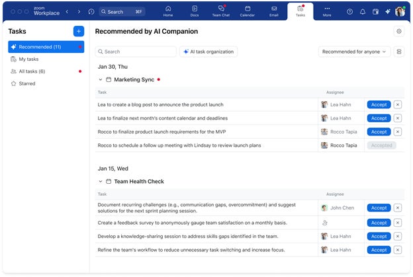This screenshot has width=413, height=277.
Task: Open the follow up meeting with Lindsay task
Action: pyautogui.click(x=179, y=145)
